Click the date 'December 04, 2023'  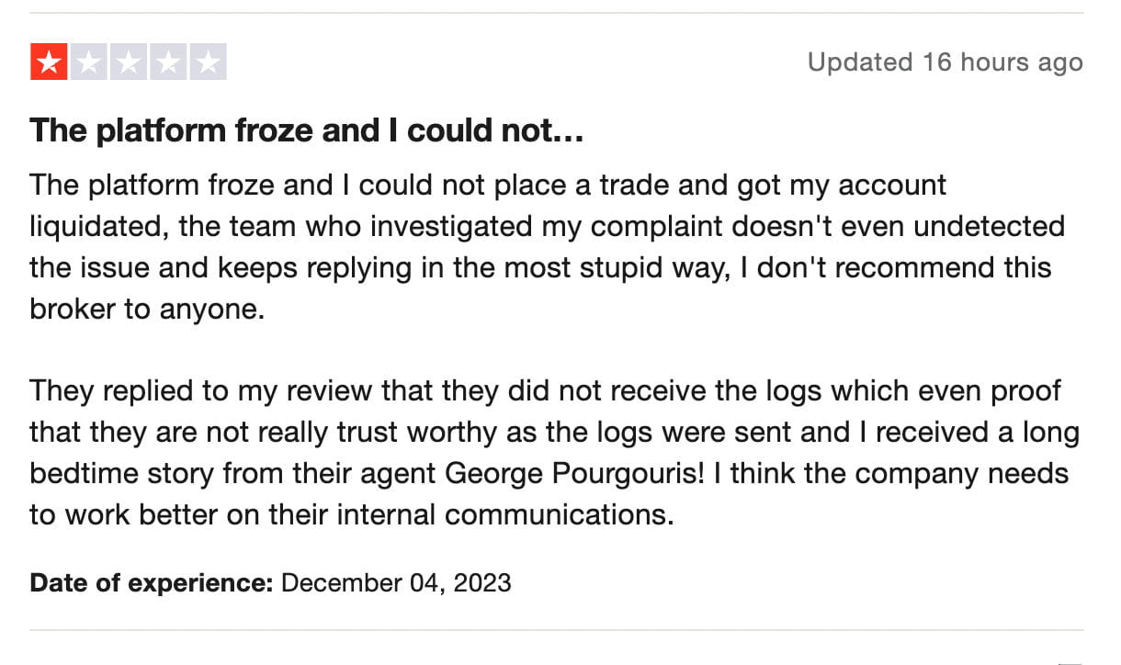396,582
